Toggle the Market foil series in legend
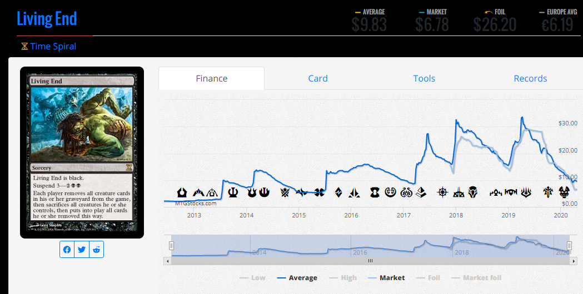Screen dimensions: 583x294 [x=476, y=278]
